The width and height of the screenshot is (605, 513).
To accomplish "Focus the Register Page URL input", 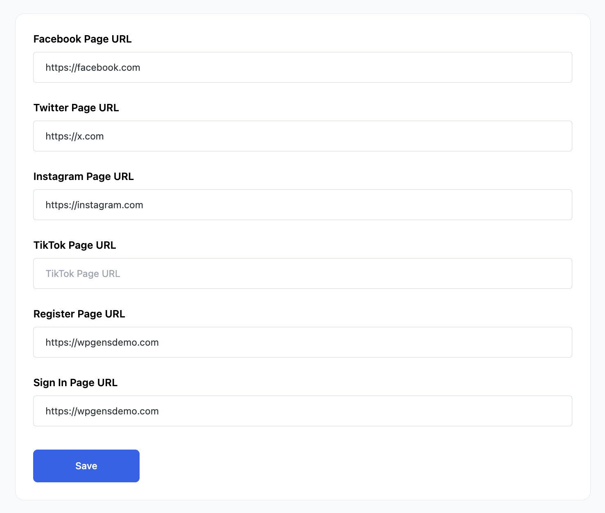I will (302, 342).
